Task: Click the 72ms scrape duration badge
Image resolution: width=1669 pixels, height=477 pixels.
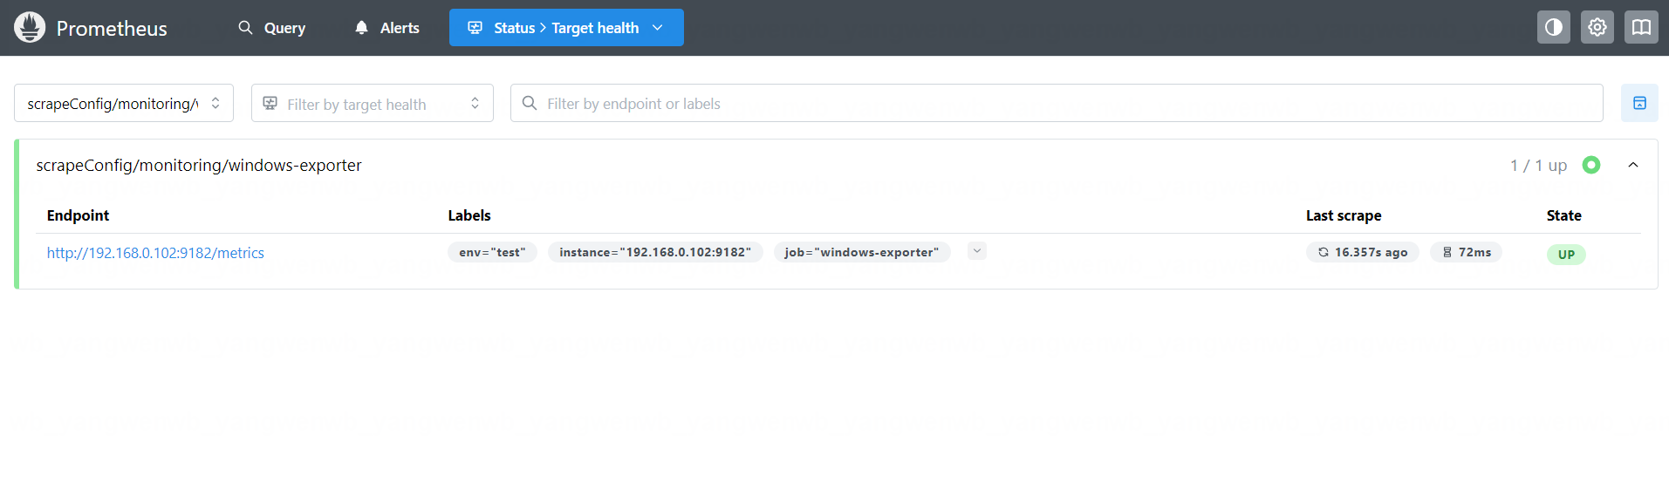Action: [x=1466, y=252]
